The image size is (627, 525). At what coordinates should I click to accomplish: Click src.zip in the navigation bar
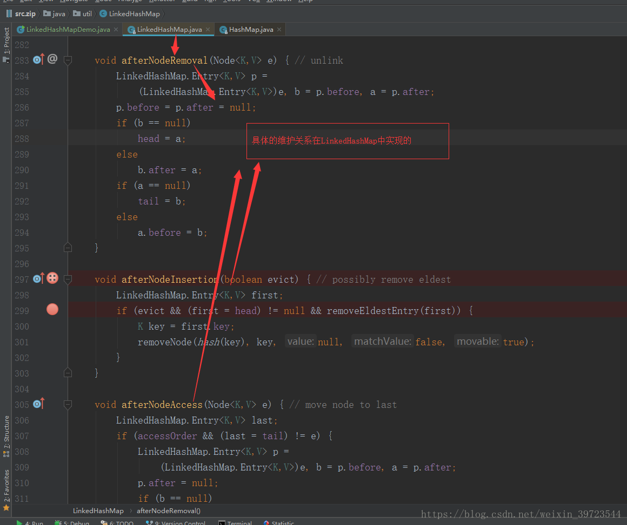pos(25,13)
